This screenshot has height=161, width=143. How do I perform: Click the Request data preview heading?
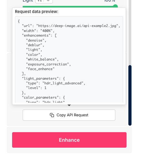[37, 11]
